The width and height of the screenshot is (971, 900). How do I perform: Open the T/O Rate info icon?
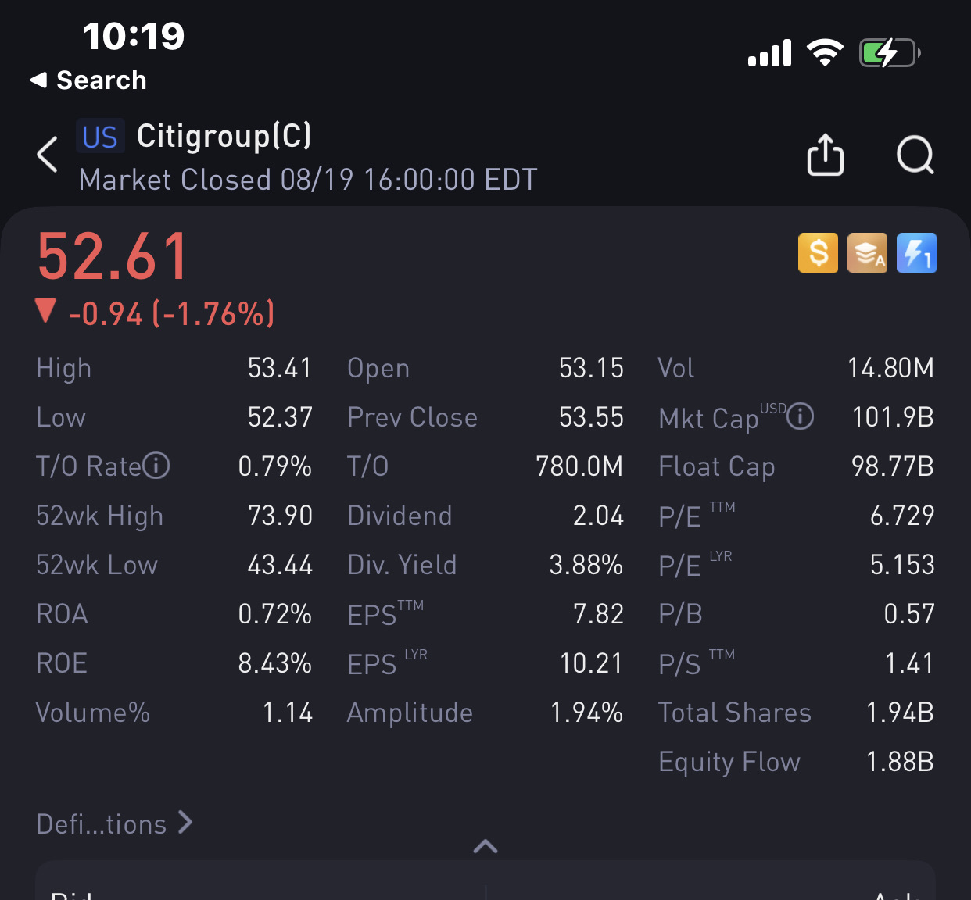click(156, 466)
